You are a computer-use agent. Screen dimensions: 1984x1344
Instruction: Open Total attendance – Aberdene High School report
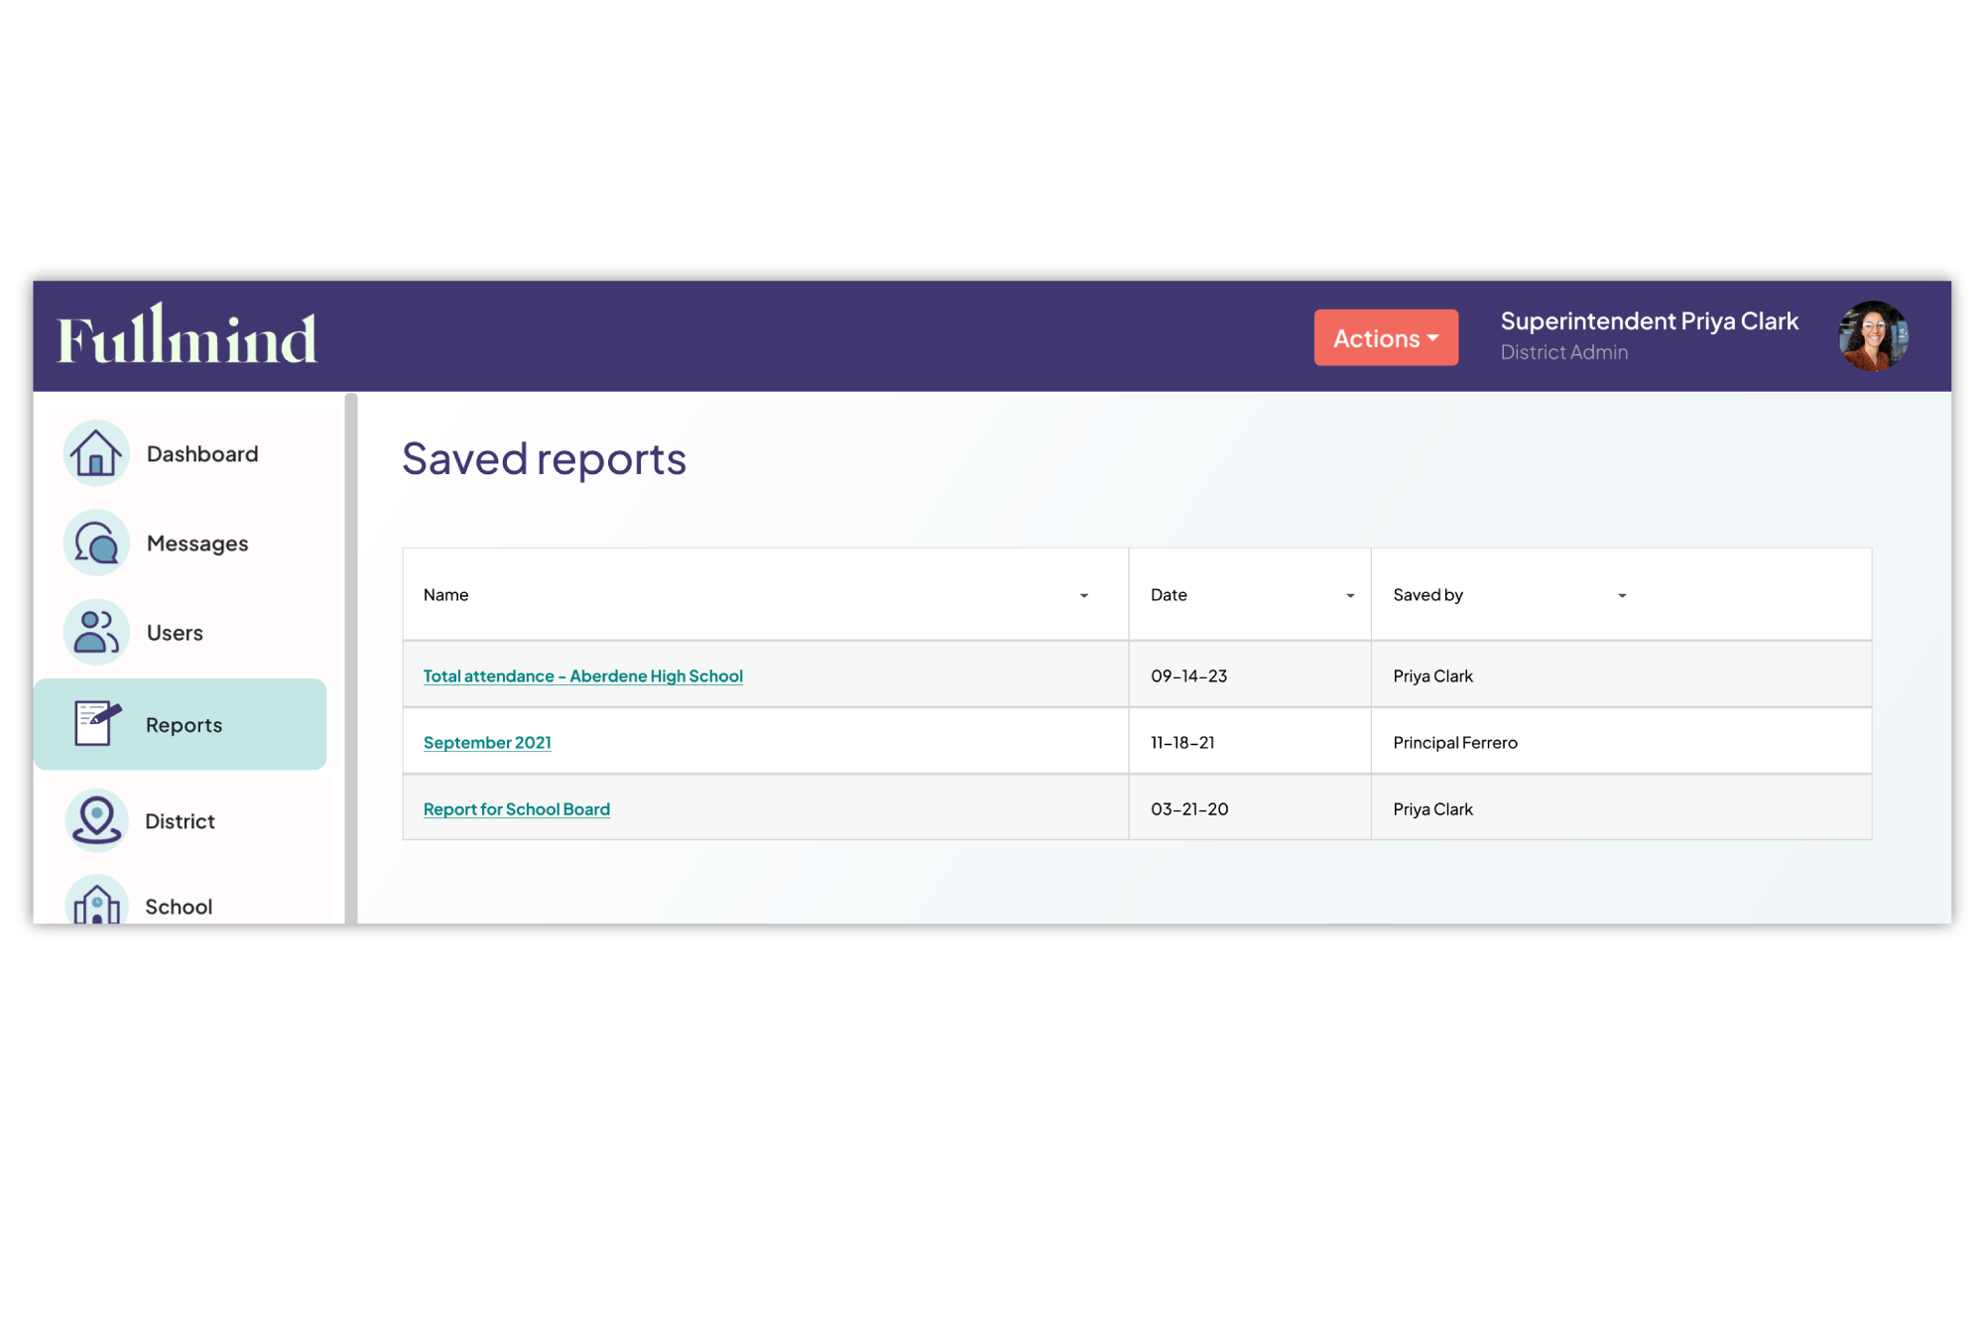582,676
